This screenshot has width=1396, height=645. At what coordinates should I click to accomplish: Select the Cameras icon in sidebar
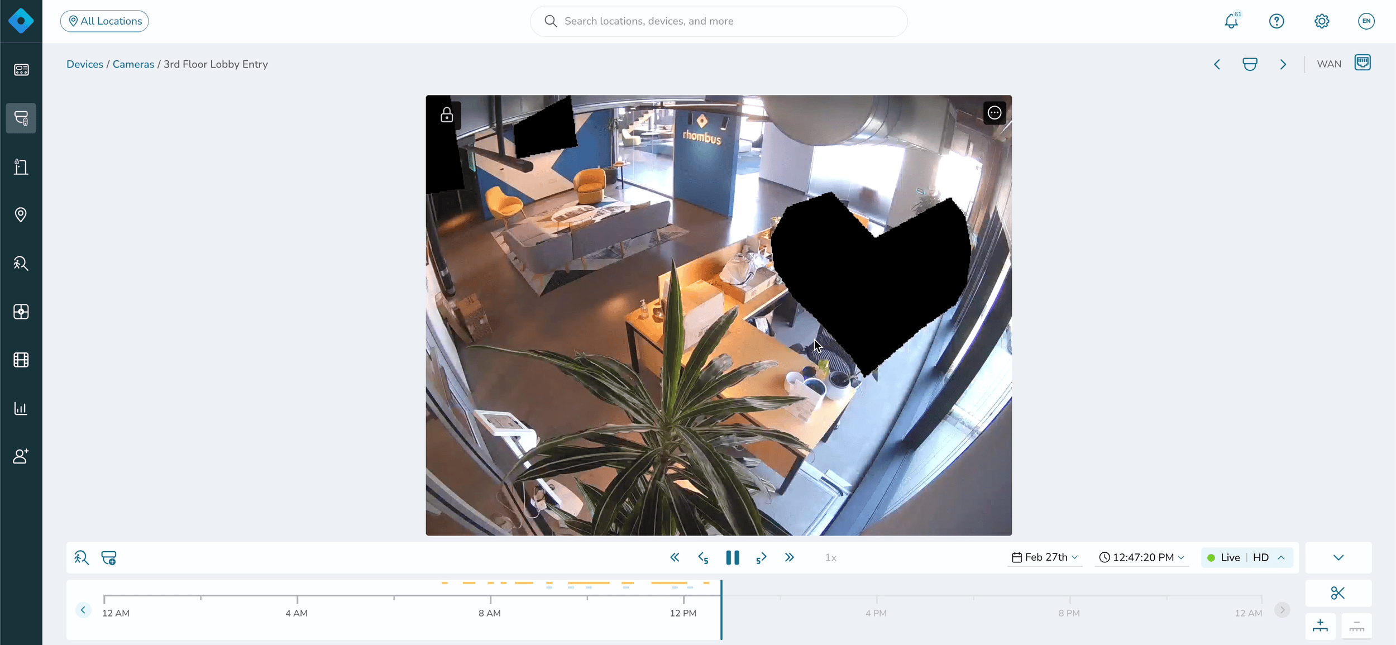point(21,118)
